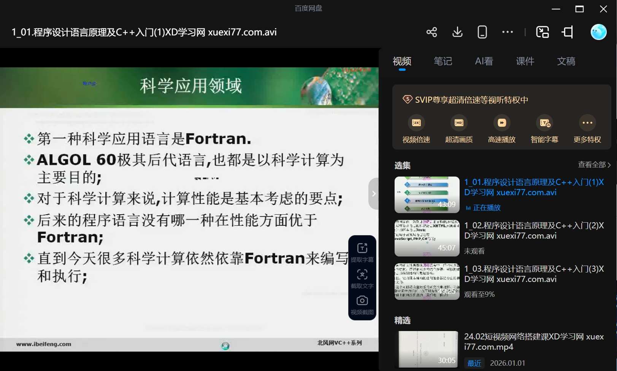Click the share icon in the header
617x371 pixels.
point(431,32)
